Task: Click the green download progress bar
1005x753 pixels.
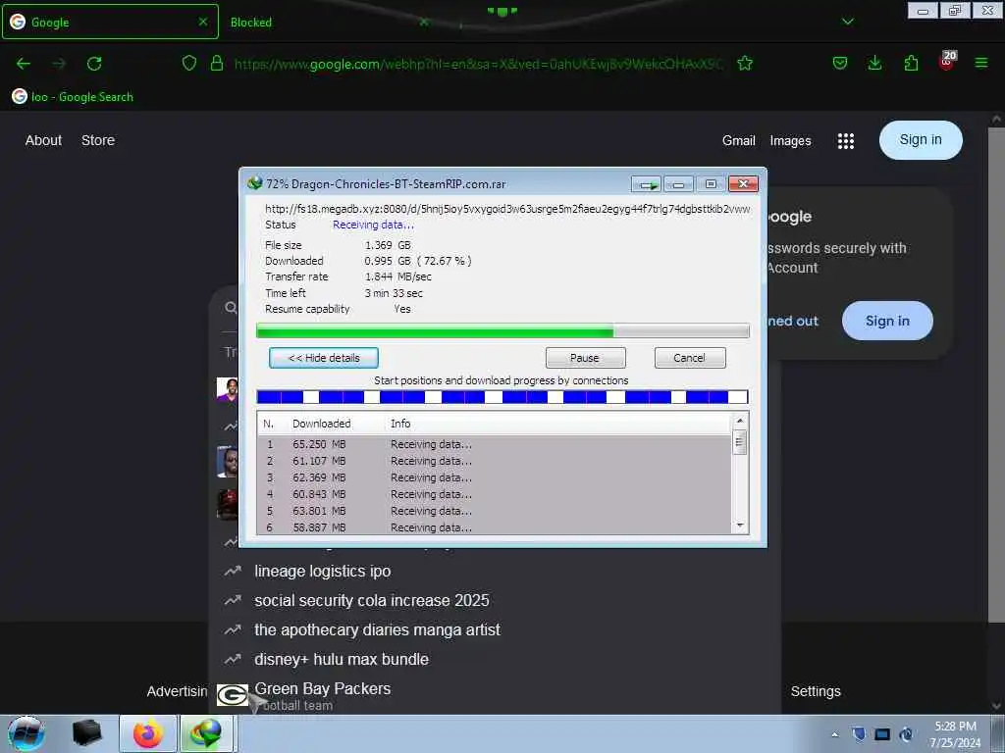Action: click(502, 331)
